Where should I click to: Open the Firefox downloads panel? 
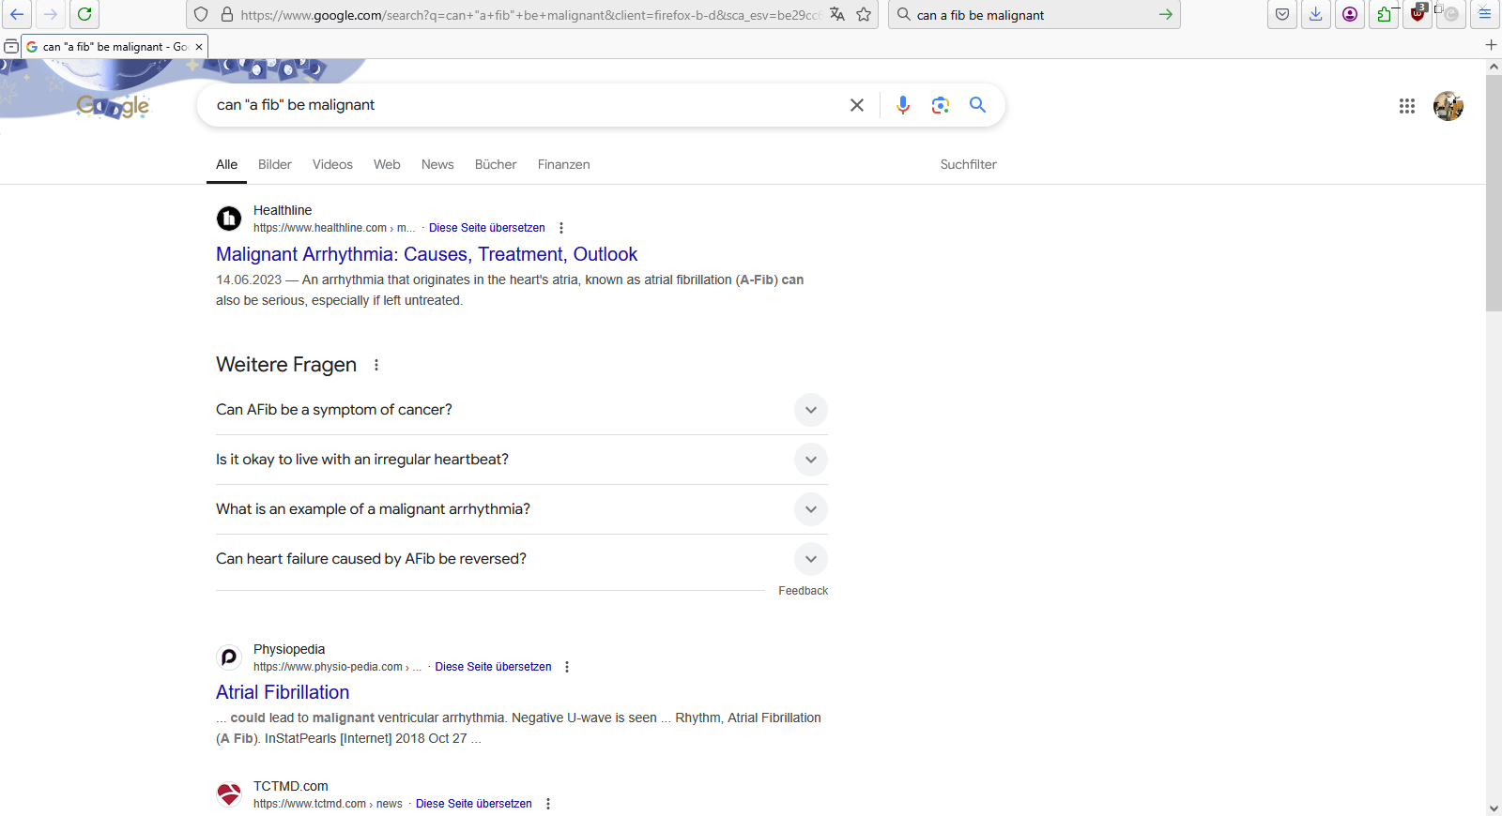point(1315,14)
